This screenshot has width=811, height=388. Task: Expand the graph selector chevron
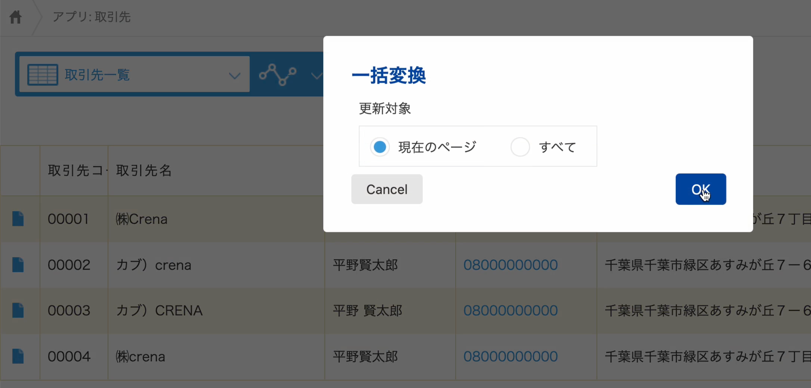click(316, 76)
